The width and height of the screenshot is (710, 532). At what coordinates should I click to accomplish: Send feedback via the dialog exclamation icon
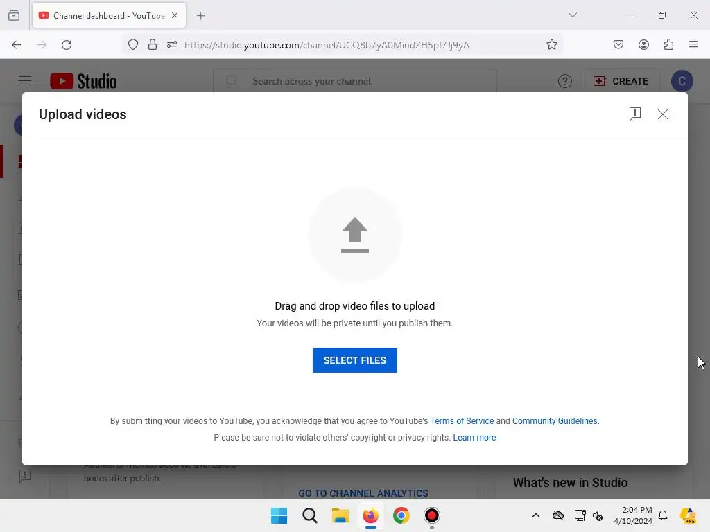pyautogui.click(x=635, y=114)
